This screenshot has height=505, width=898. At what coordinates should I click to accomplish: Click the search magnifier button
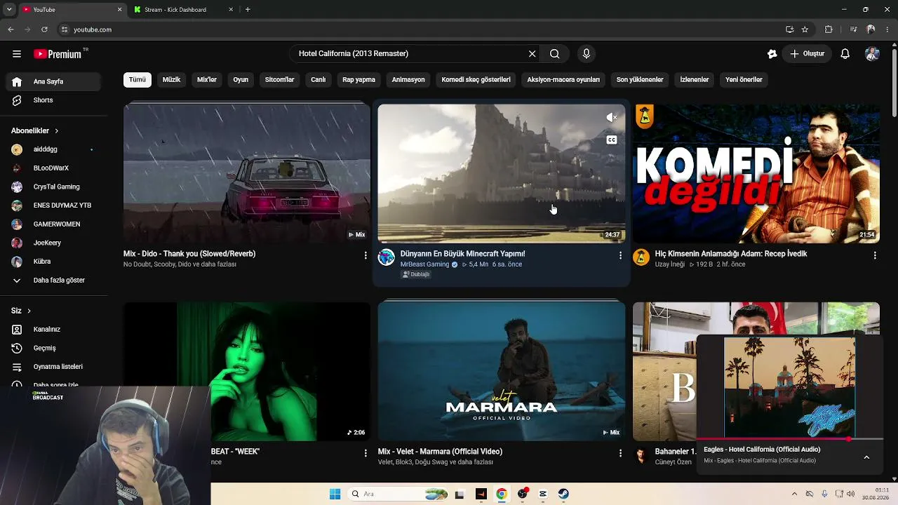(x=554, y=54)
